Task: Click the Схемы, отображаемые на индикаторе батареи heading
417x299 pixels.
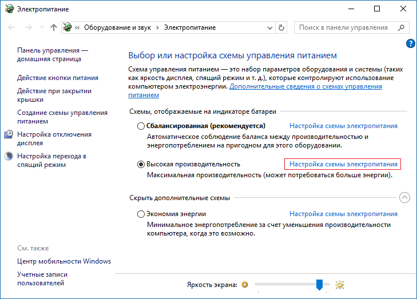Action: tap(202, 111)
